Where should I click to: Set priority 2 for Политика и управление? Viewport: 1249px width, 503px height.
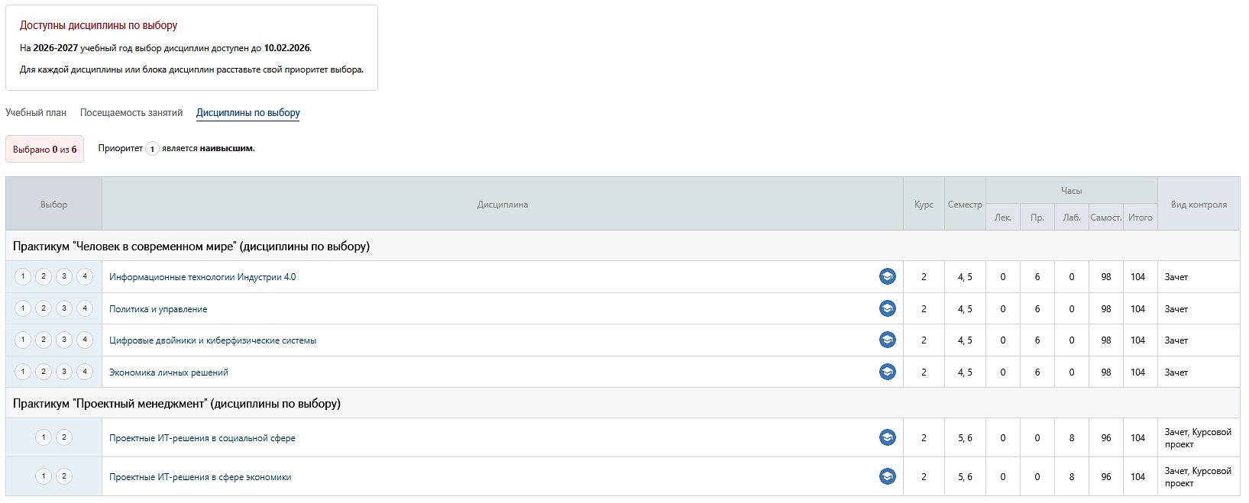pos(44,308)
